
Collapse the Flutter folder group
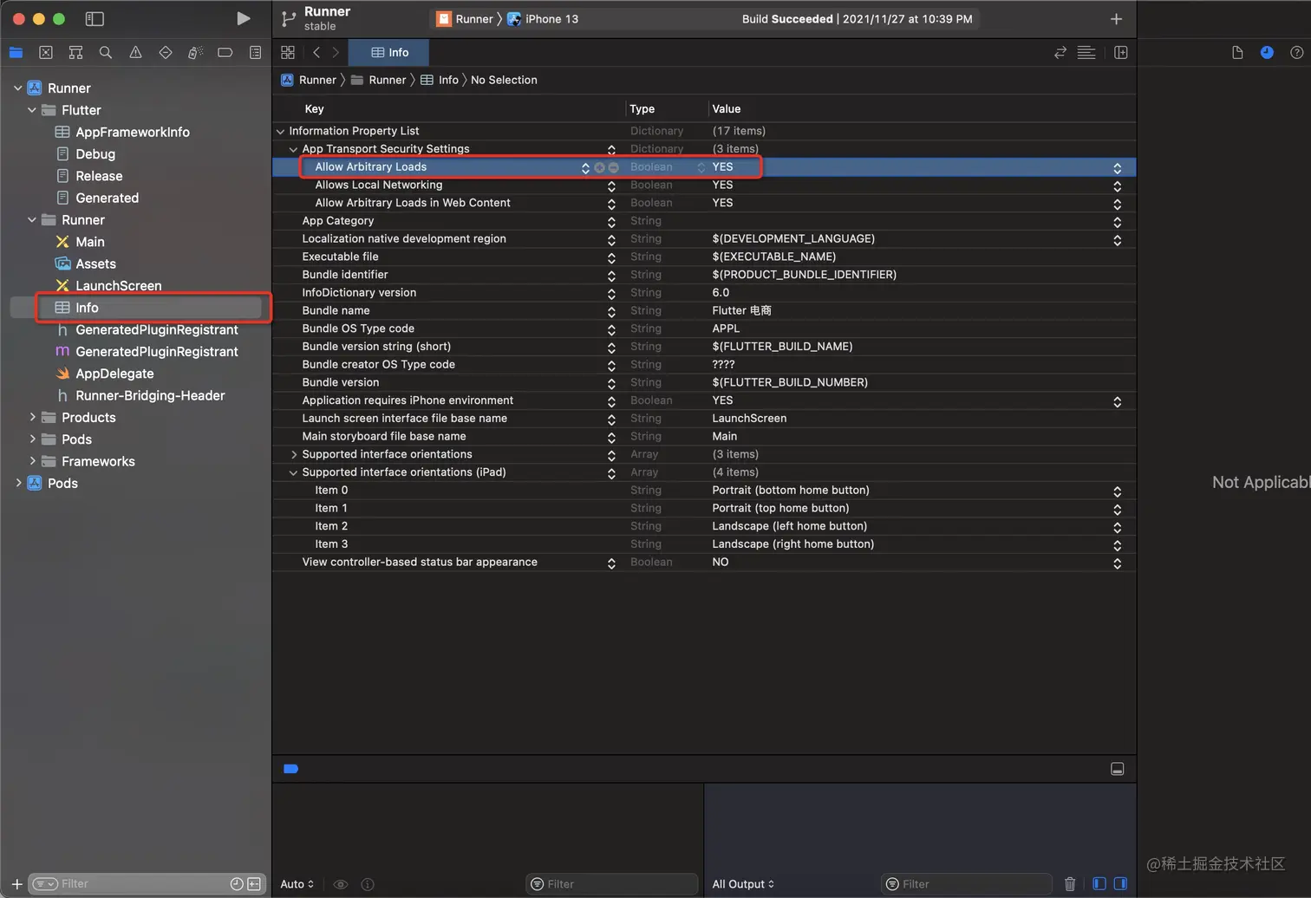32,110
